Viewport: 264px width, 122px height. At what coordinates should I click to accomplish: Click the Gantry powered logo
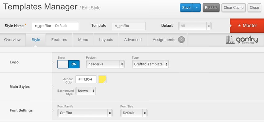tap(242, 40)
